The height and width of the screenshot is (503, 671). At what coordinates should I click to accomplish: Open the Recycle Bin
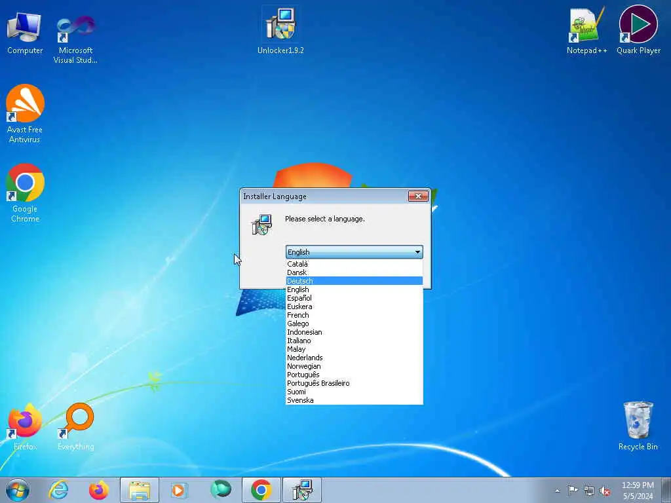point(638,426)
